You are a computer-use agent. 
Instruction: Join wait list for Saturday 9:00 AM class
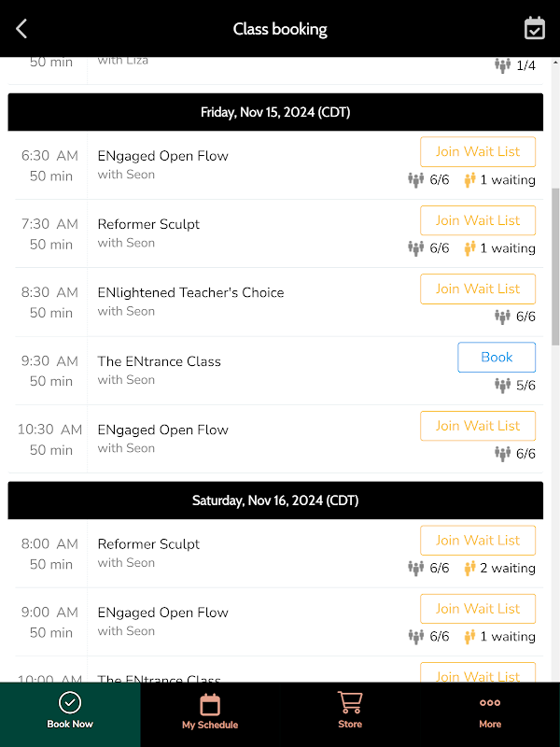click(x=478, y=609)
